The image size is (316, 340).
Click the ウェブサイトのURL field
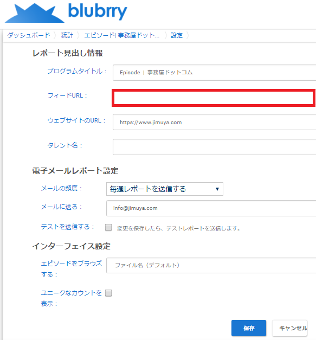(x=214, y=122)
